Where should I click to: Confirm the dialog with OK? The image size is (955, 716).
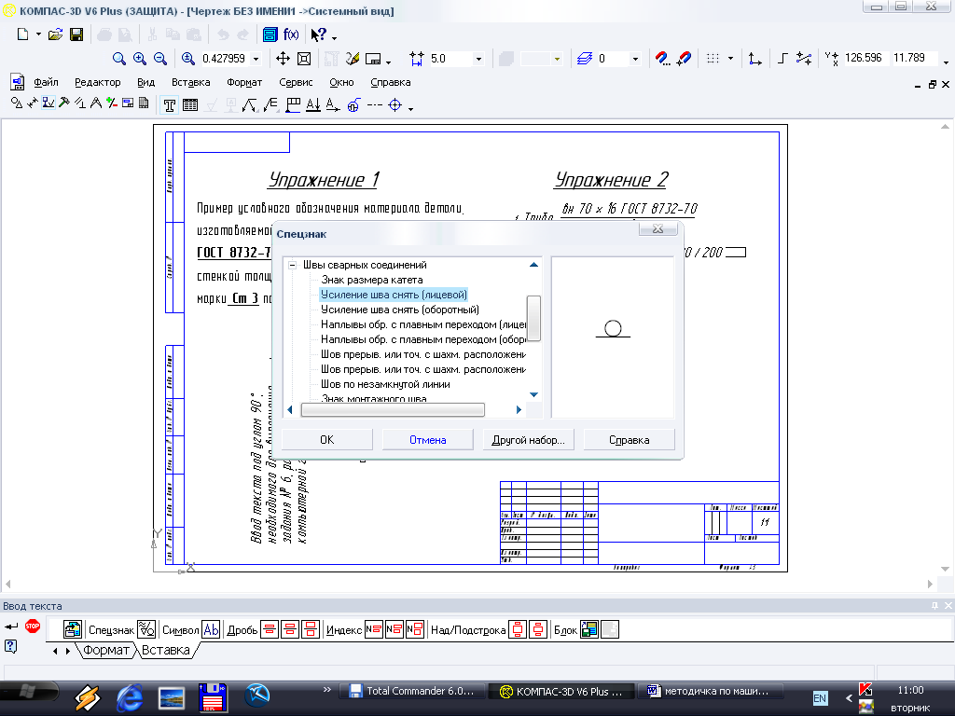[x=327, y=440]
